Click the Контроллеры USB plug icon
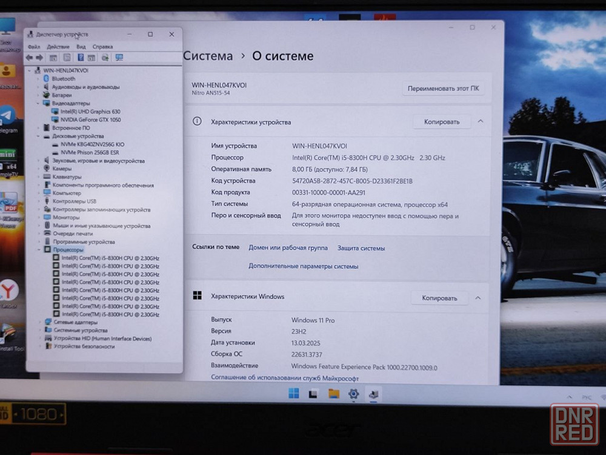Viewport: 606px width, 455px height. 47,201
